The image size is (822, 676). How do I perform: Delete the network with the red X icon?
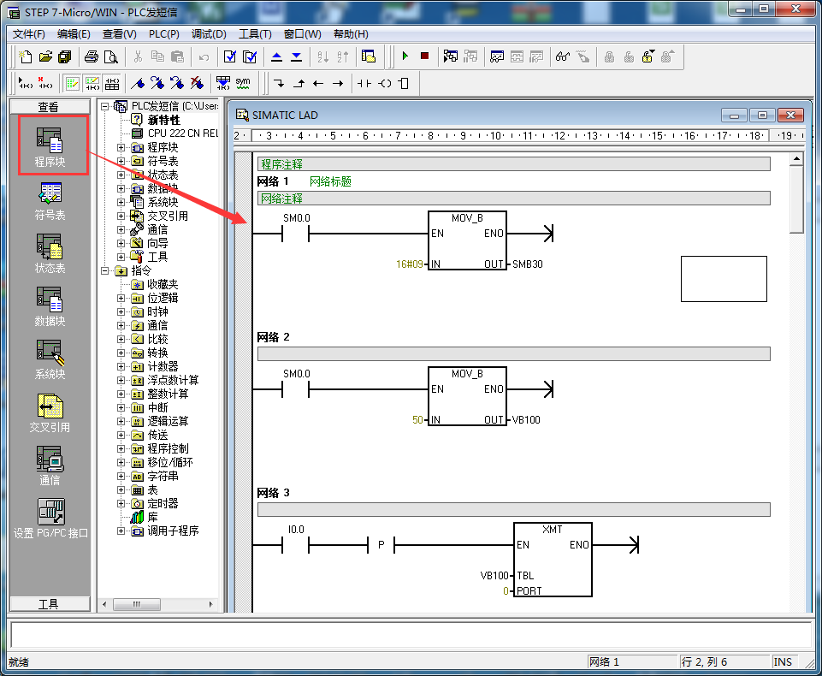[x=45, y=83]
